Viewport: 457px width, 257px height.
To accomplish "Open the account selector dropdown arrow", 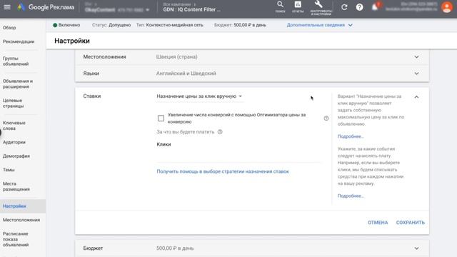I will pos(148,10).
